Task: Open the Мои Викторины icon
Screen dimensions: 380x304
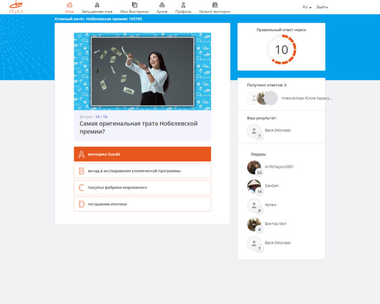Action: click(134, 5)
